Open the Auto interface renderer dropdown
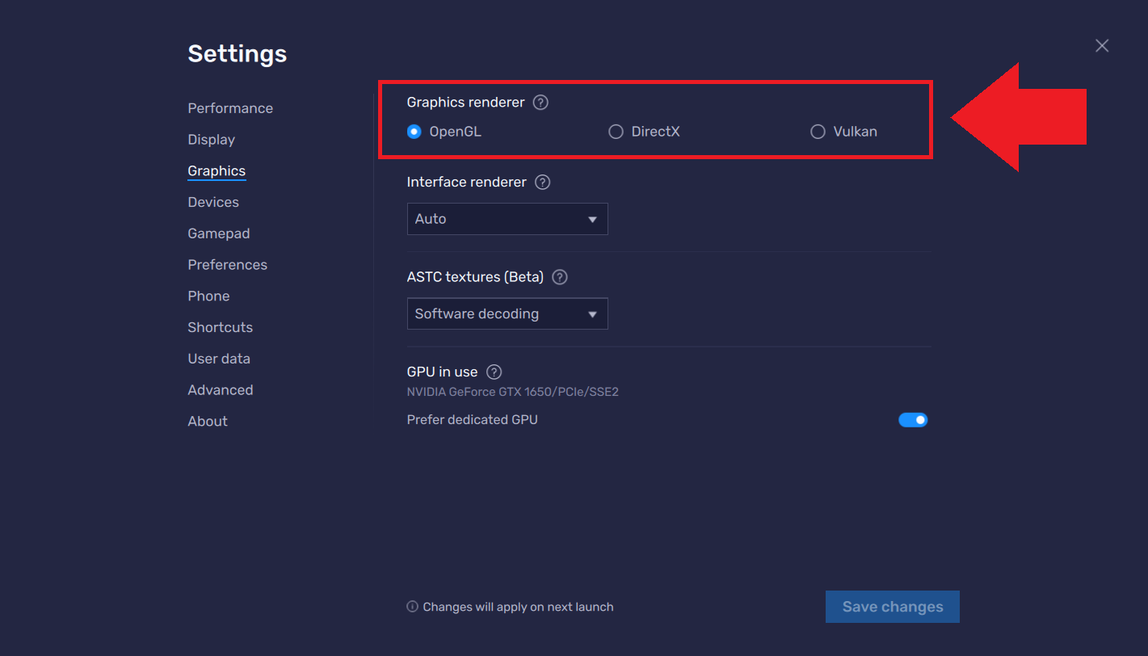The image size is (1148, 656). tap(507, 218)
